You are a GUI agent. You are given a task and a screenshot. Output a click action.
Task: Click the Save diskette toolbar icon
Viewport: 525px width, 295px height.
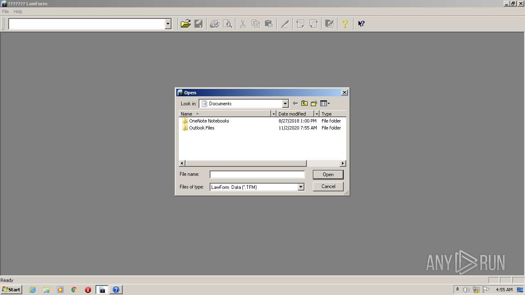tap(199, 24)
